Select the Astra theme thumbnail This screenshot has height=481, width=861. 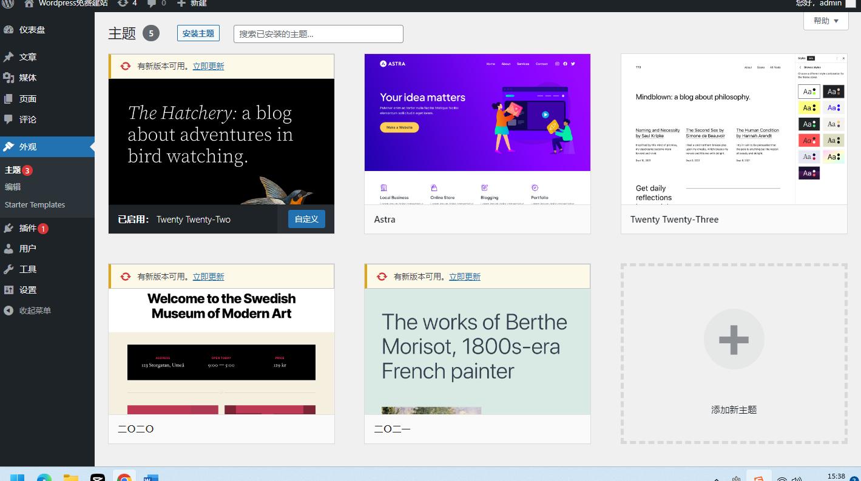click(x=477, y=129)
